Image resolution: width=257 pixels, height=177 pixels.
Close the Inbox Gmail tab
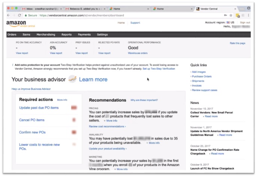pos(61,9)
